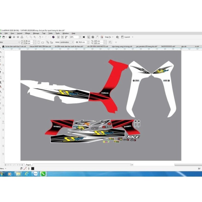The image size is (202, 202).
Task: Click the Print icon
Action: [22, 37]
